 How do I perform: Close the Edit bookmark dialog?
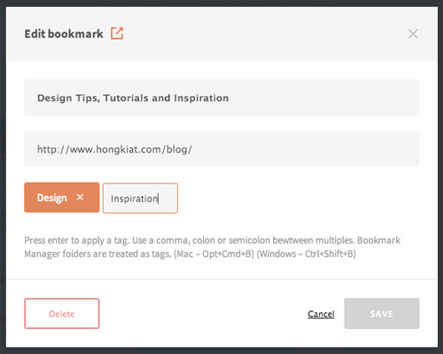click(x=413, y=34)
